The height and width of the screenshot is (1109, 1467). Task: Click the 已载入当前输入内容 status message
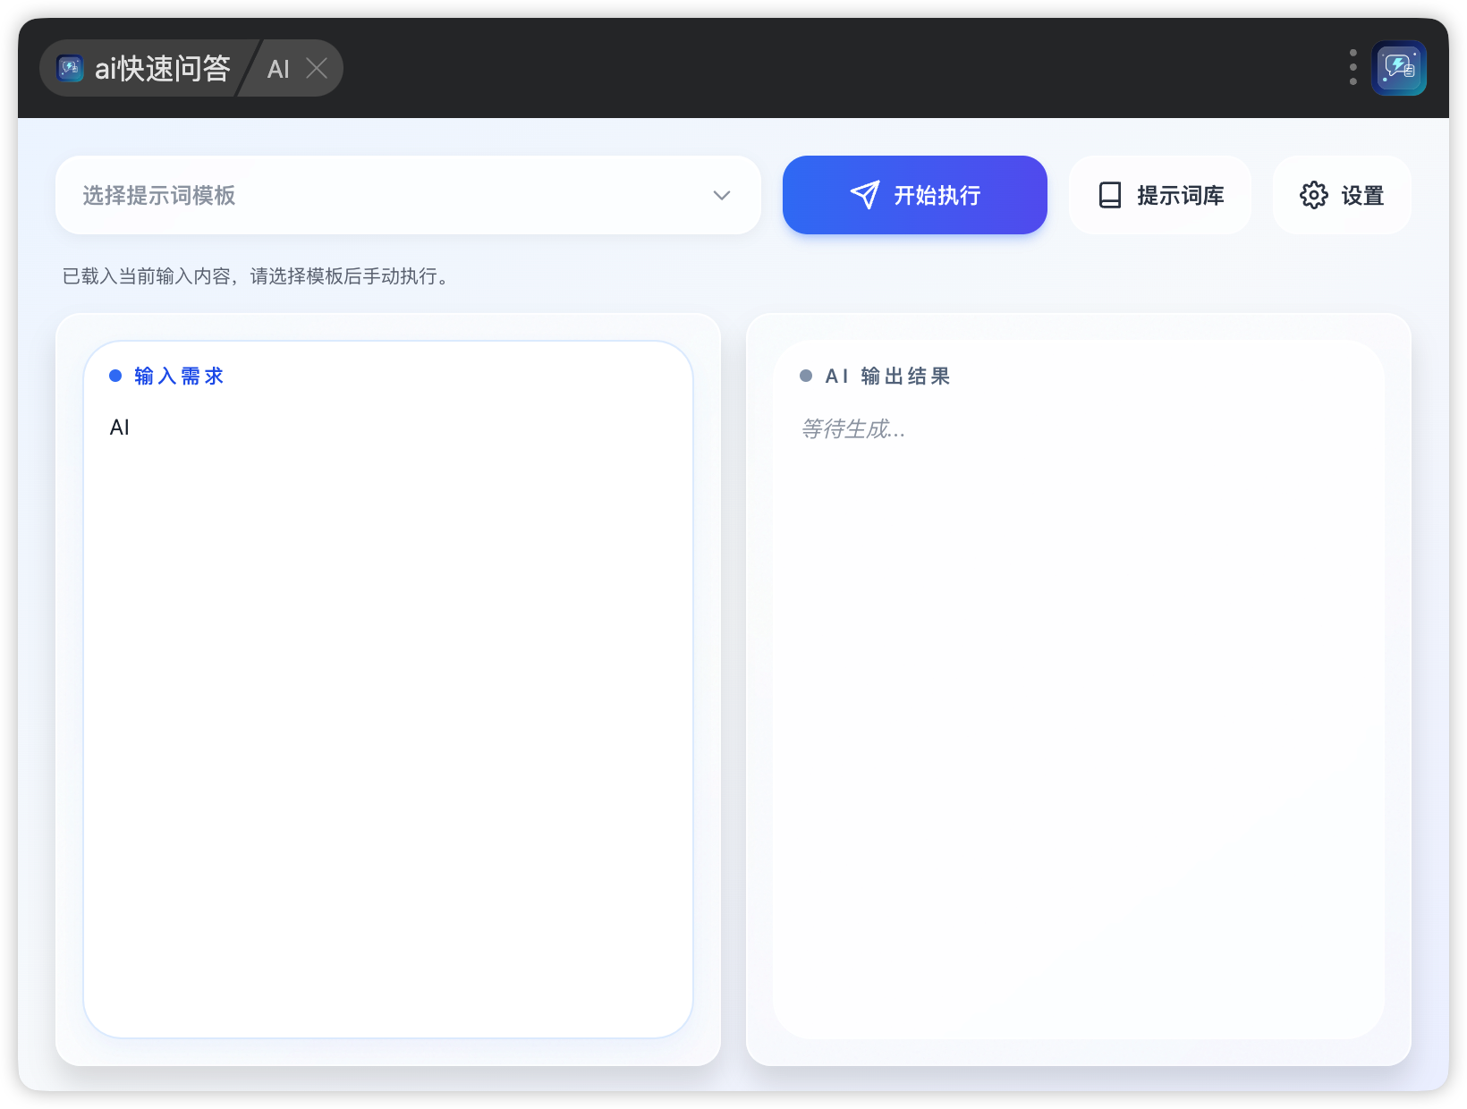(255, 276)
